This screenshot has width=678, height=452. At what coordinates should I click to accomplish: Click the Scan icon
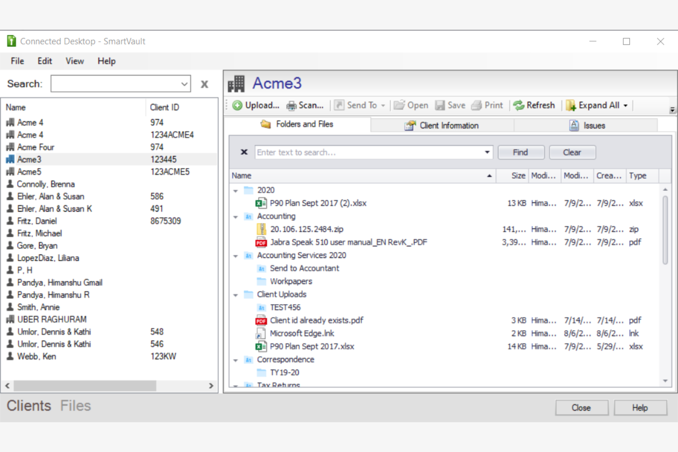point(292,105)
